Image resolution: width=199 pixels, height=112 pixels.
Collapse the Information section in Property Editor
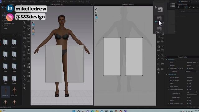point(167,59)
